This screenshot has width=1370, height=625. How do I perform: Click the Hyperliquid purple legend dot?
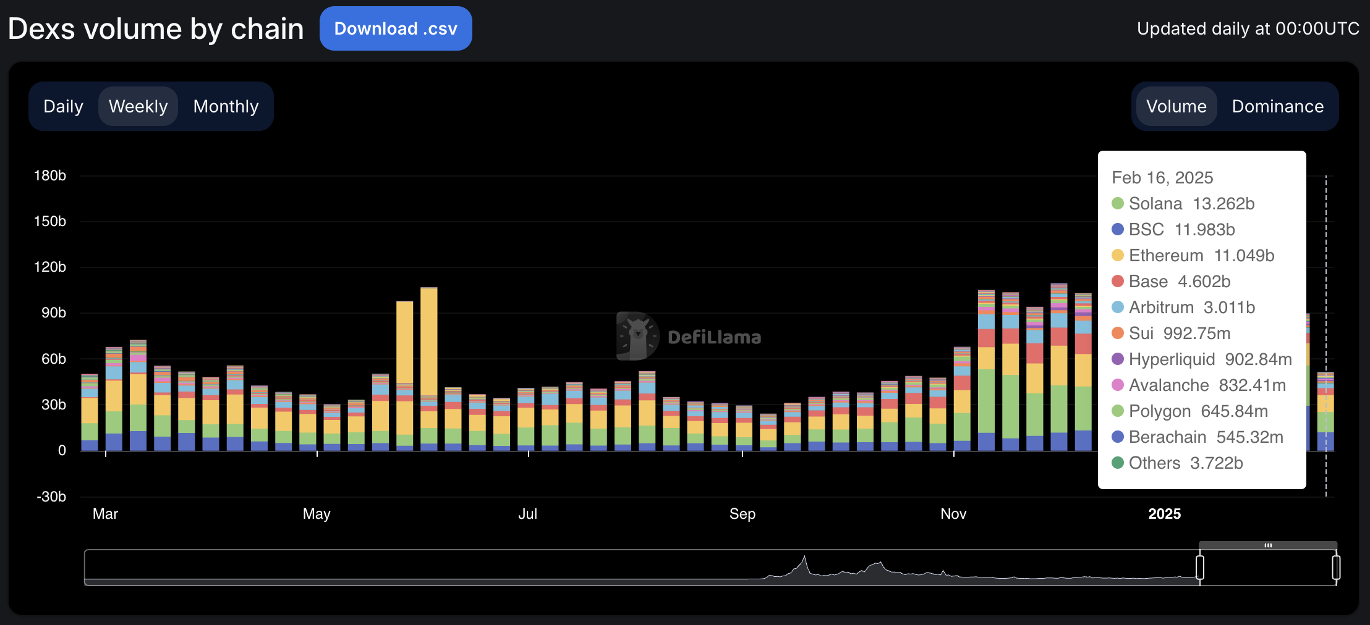point(1118,359)
